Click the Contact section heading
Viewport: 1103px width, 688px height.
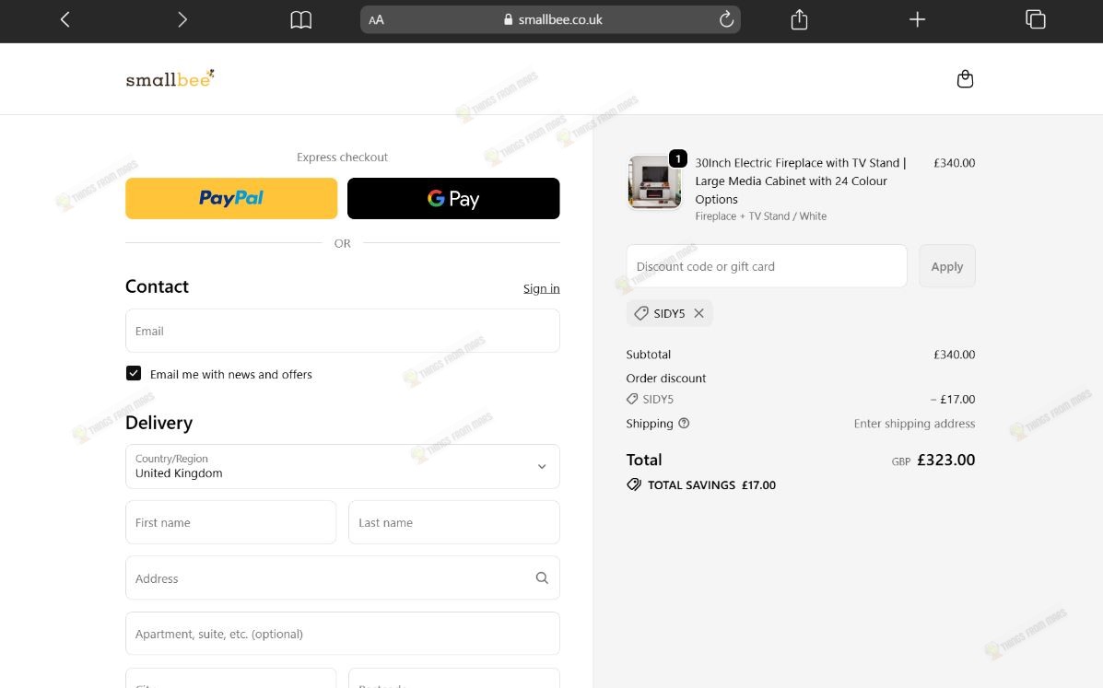(x=157, y=286)
